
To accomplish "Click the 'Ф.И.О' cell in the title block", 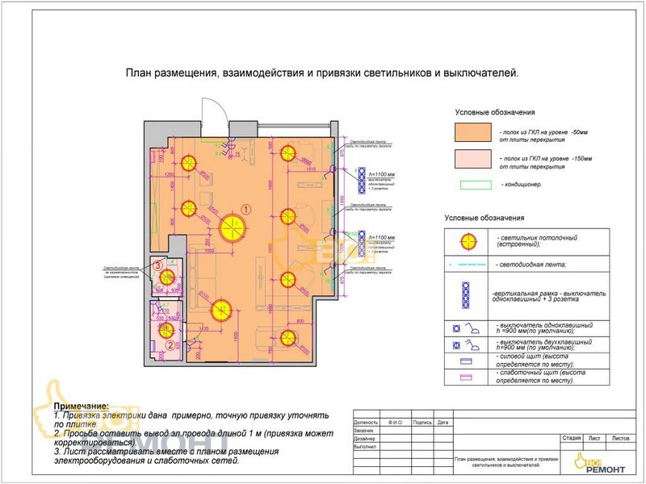I will 395,423.
